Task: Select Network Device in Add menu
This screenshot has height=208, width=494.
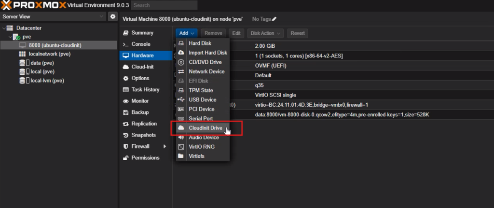Action: pos(206,71)
